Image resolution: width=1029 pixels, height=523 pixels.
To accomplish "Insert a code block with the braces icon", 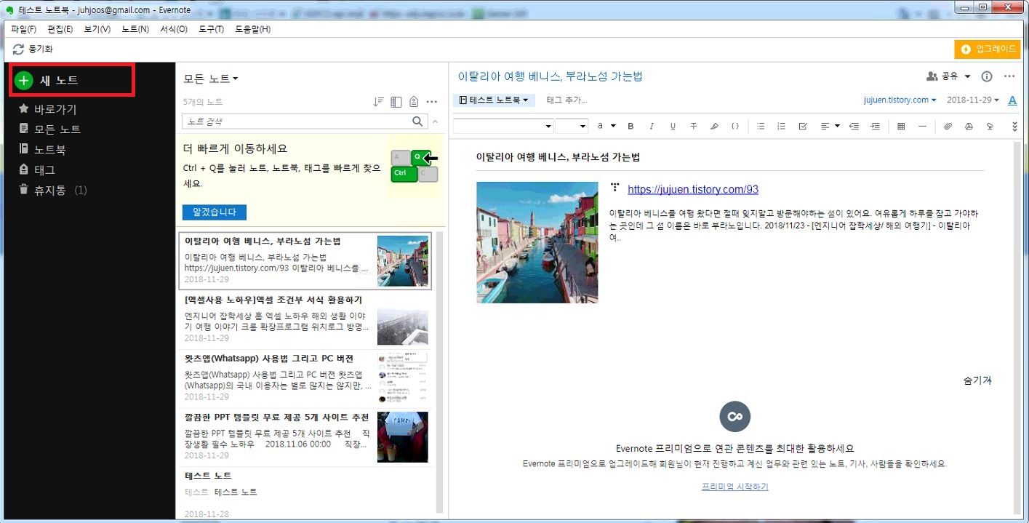I will tap(735, 126).
